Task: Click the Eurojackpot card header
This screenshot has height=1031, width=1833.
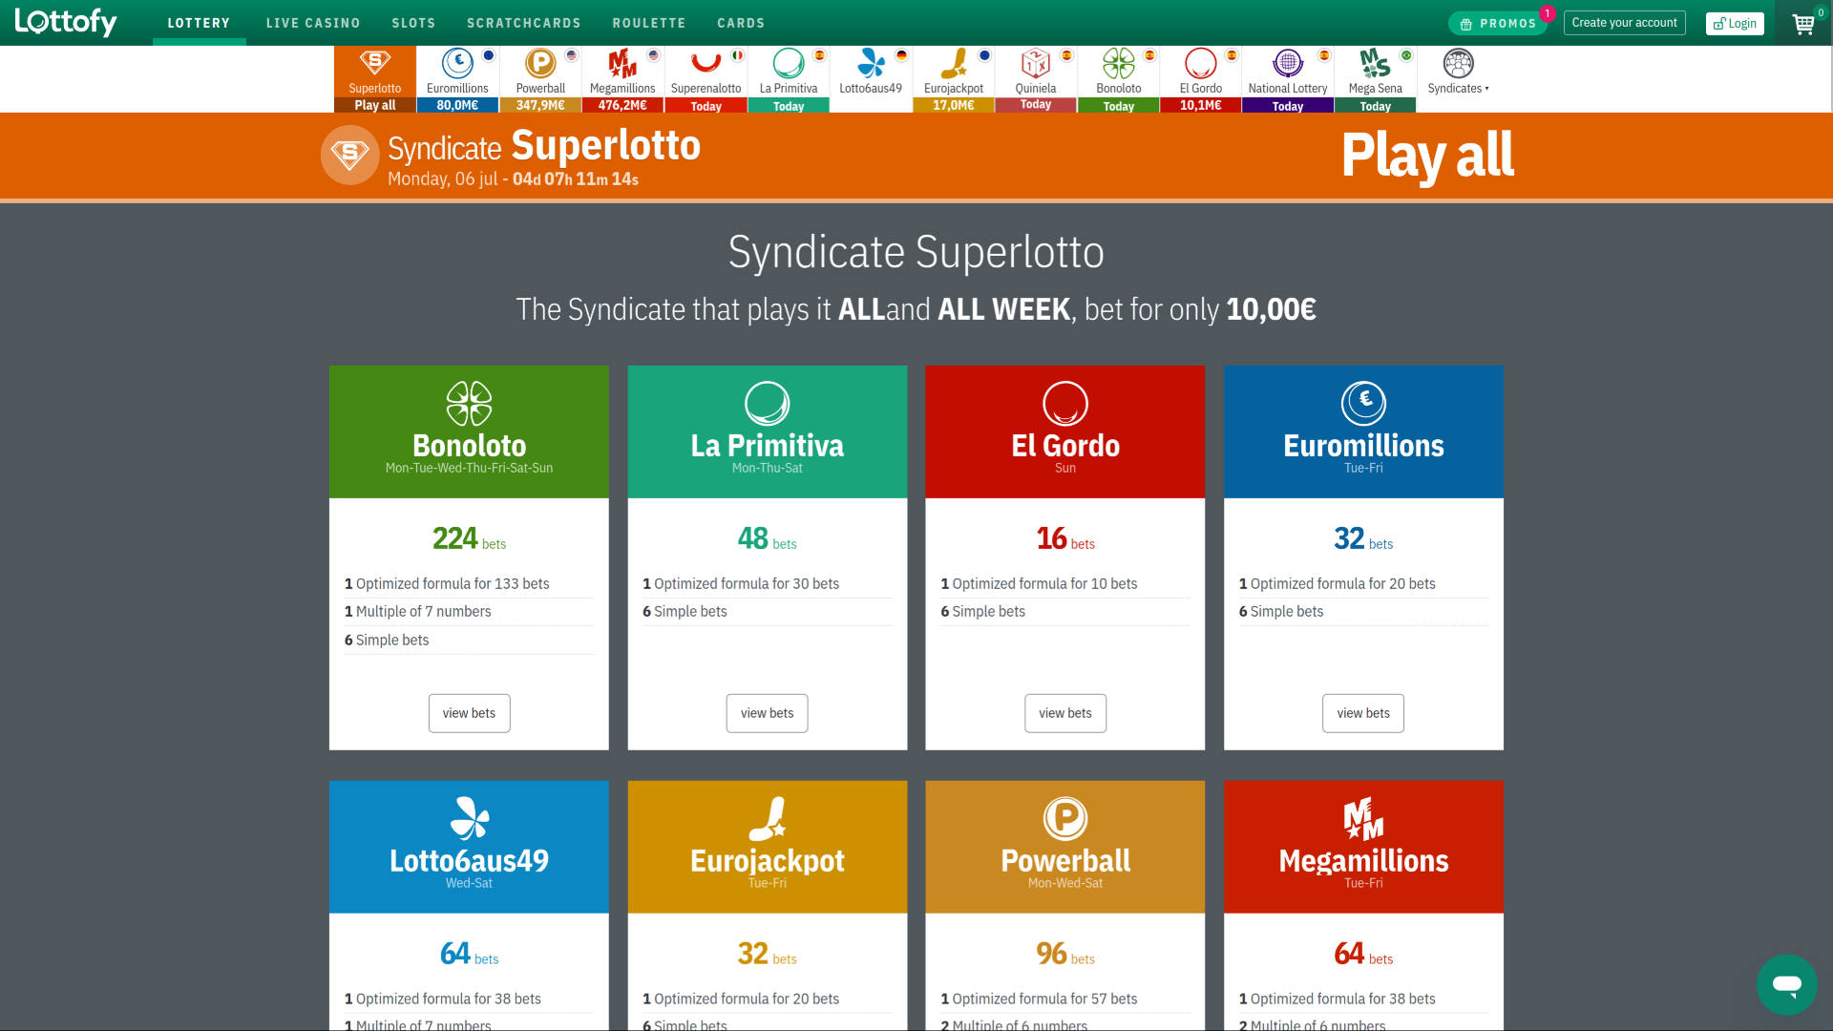Action: click(x=768, y=847)
